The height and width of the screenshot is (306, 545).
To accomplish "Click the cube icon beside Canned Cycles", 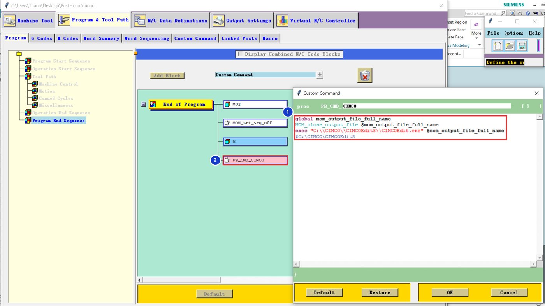I will (x=35, y=98).
